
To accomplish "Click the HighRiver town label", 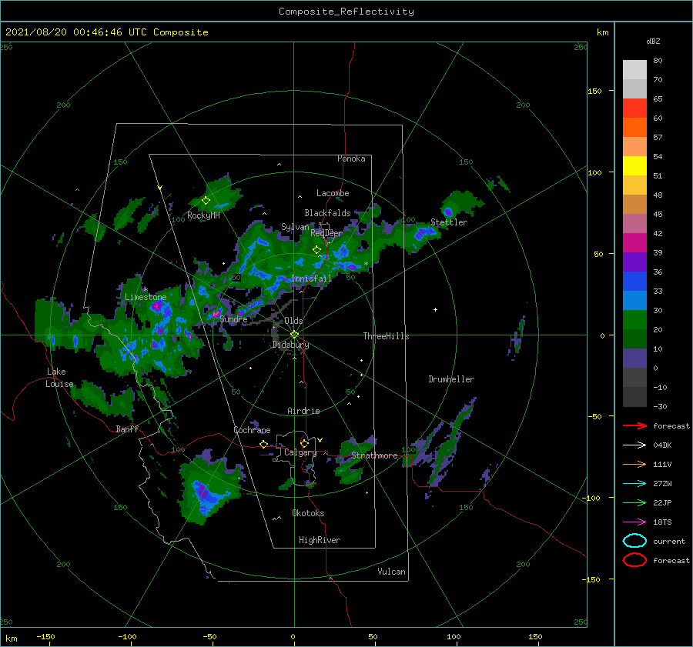I will click(320, 540).
